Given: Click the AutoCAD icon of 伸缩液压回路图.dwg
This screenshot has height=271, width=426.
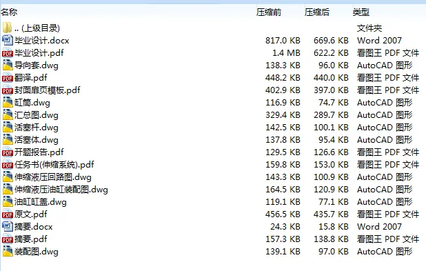Looking at the screenshot, I should point(8,177).
